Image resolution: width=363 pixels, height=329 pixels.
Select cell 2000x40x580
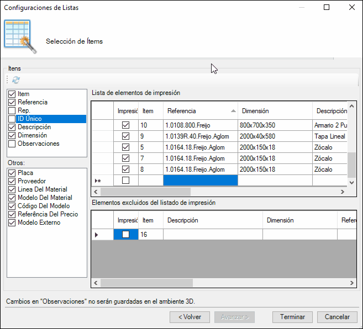coord(275,136)
